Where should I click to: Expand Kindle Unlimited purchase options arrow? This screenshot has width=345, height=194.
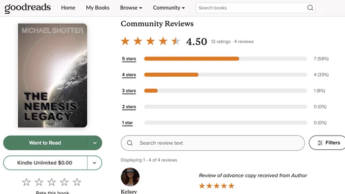pyautogui.click(x=94, y=163)
